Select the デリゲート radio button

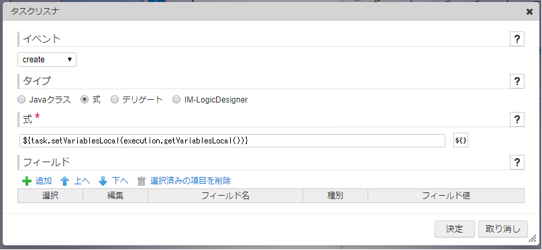(x=115, y=100)
